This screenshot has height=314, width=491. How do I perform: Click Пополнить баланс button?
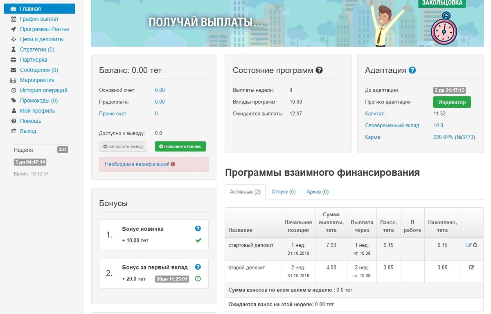[x=180, y=146]
